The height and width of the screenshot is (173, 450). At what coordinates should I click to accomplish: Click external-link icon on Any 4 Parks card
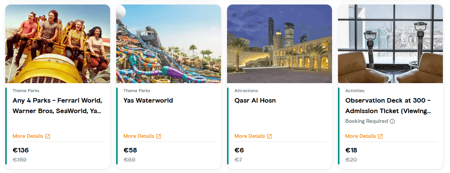click(x=48, y=136)
